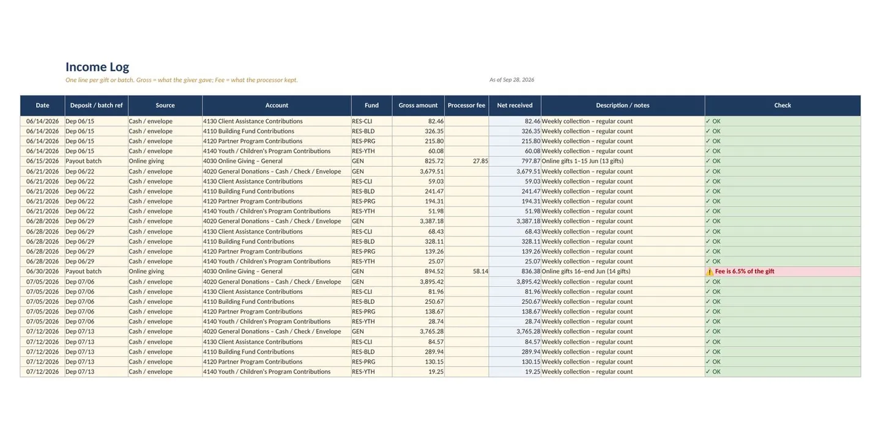Viewport: 881px width, 440px height.
Task: Select net received cell 250.67
Action: (x=515, y=301)
